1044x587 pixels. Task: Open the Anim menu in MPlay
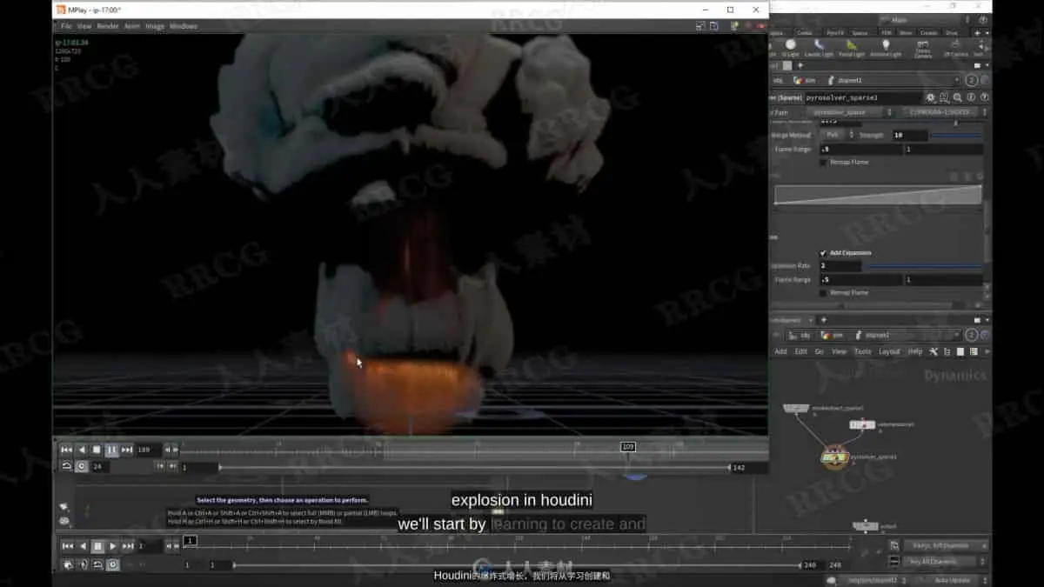132,26
